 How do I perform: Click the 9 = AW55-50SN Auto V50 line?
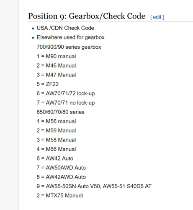click(x=94, y=186)
